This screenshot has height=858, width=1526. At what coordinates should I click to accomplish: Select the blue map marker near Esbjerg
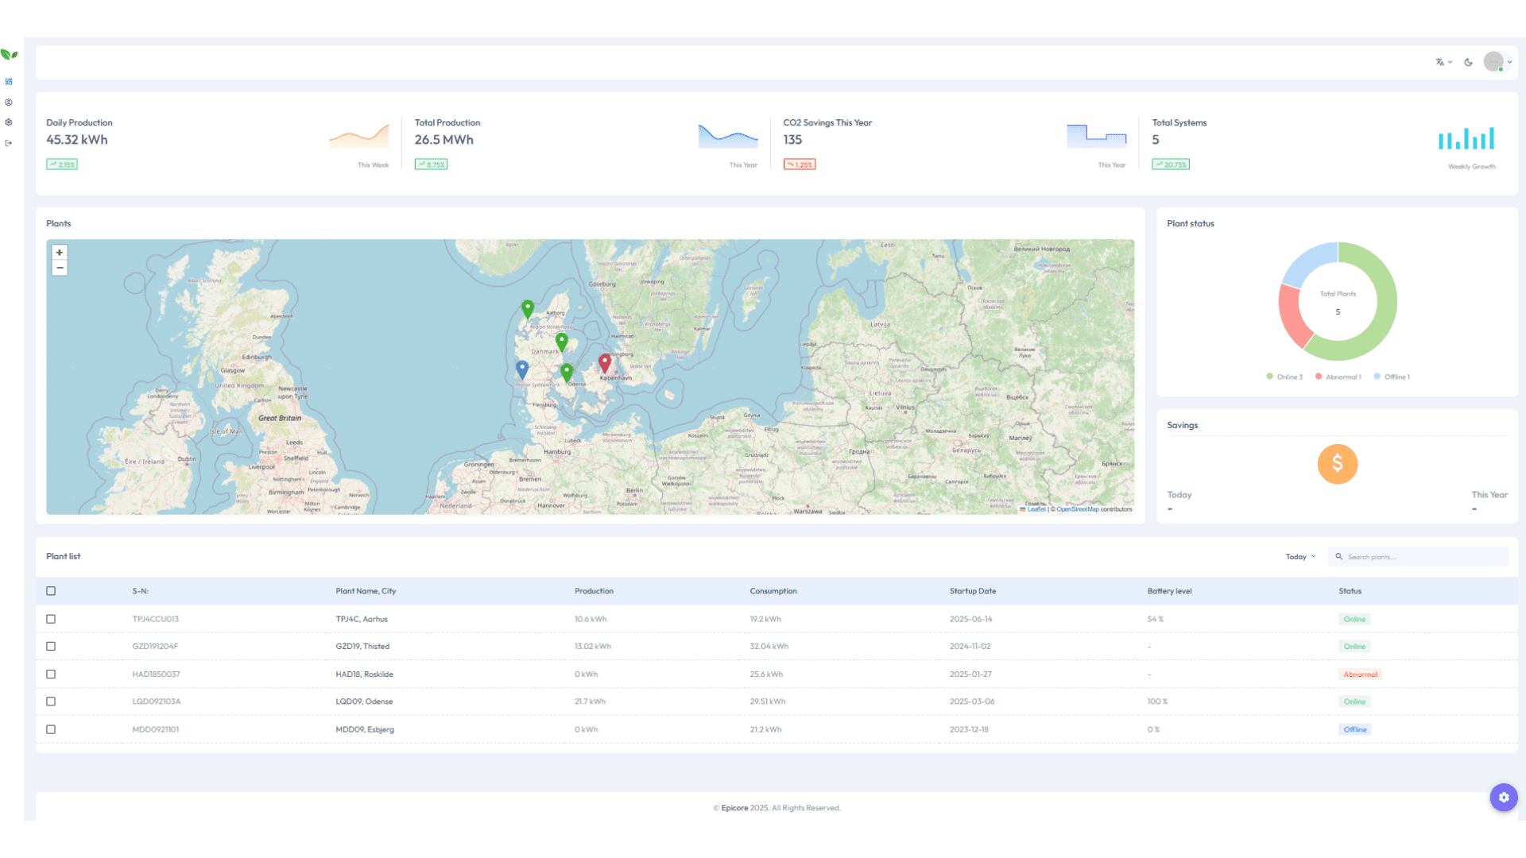(522, 369)
